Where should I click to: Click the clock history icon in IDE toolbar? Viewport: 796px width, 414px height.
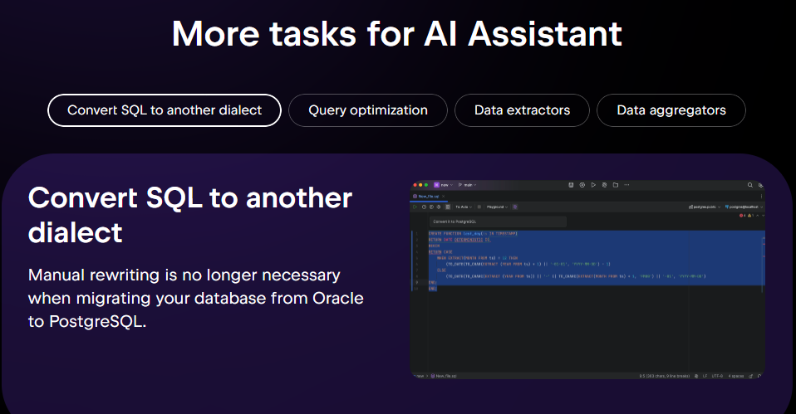(424, 207)
